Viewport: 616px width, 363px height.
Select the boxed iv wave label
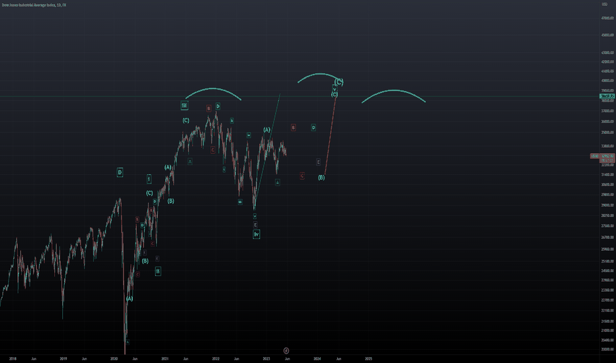tap(256, 234)
